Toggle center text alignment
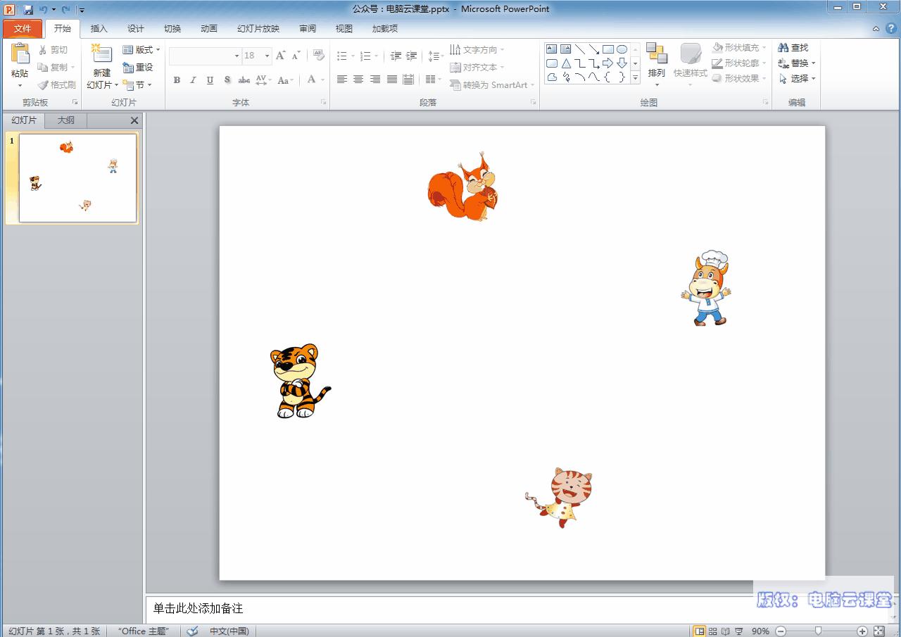901x637 pixels. pos(358,80)
